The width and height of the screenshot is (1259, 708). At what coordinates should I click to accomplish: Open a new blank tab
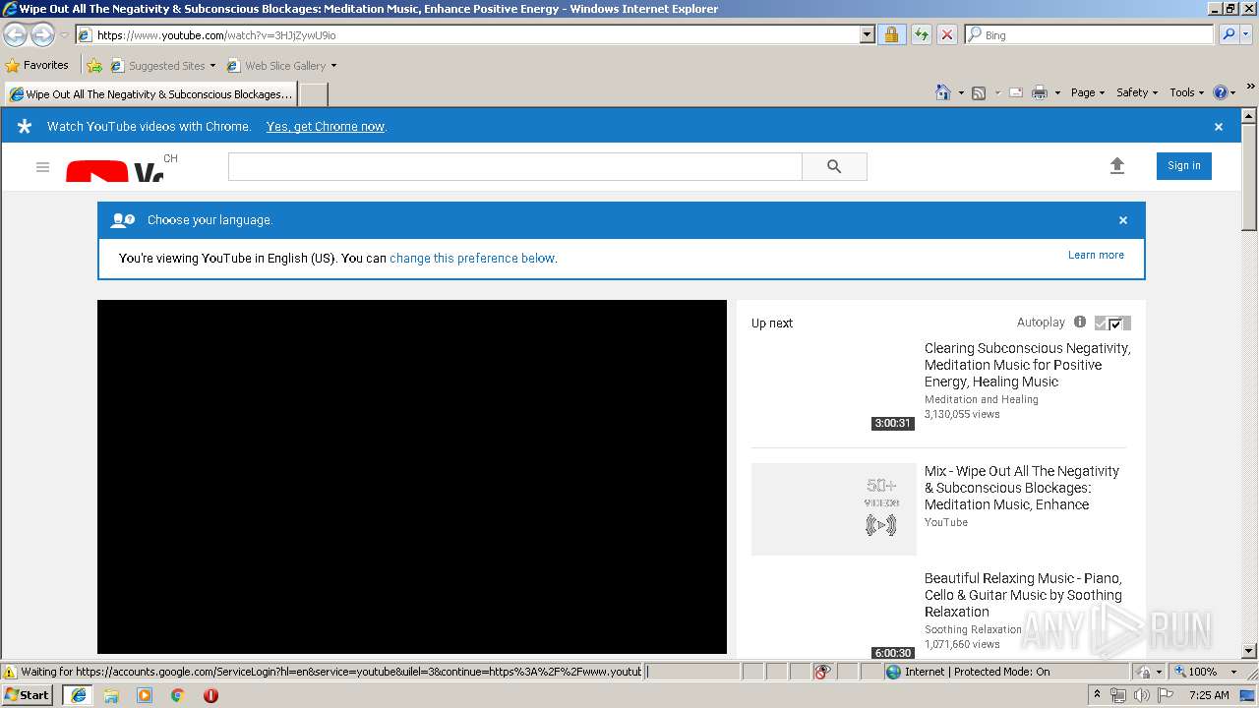313,94
